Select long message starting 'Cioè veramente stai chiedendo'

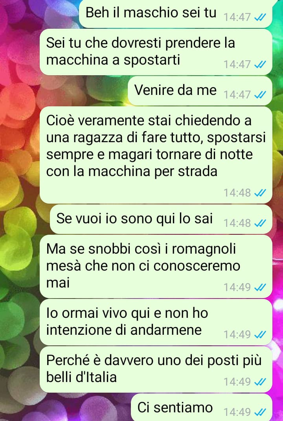(156, 155)
